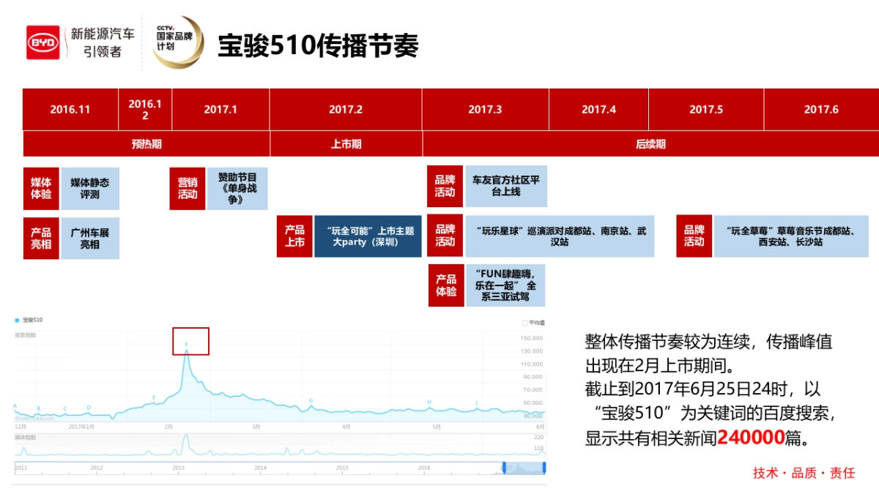The height and width of the screenshot is (494, 879).
Task: Click the 广州车展亮相 entry box
Action: pos(89,238)
